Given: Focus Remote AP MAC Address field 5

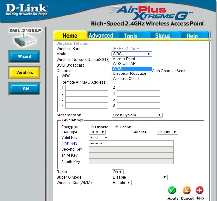Looking at the screenshot, I should [87, 99].
